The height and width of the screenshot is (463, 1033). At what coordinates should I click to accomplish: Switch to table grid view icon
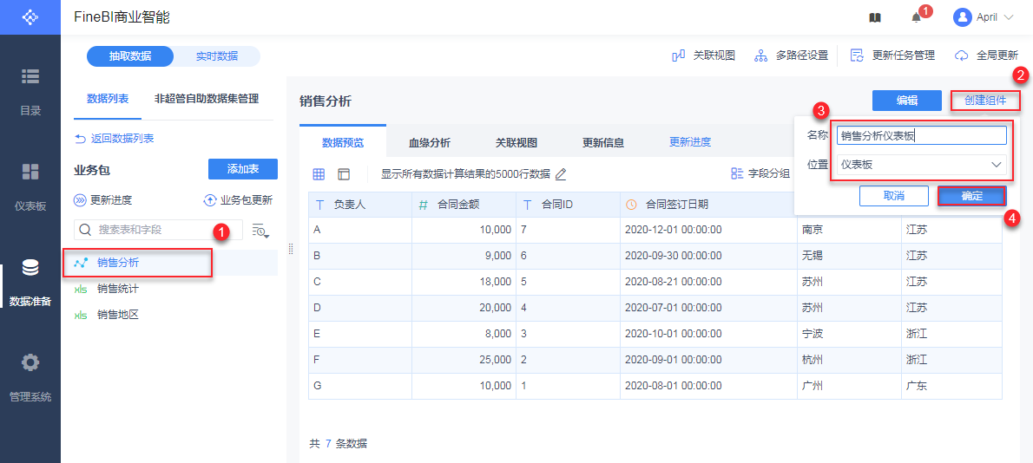319,173
